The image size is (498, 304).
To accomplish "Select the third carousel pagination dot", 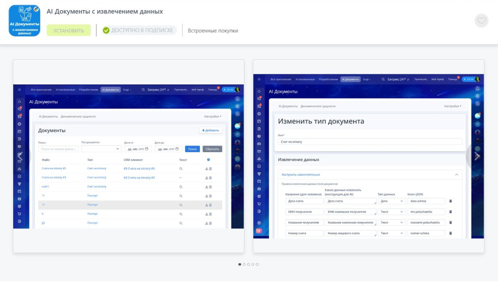I will tap(248, 264).
